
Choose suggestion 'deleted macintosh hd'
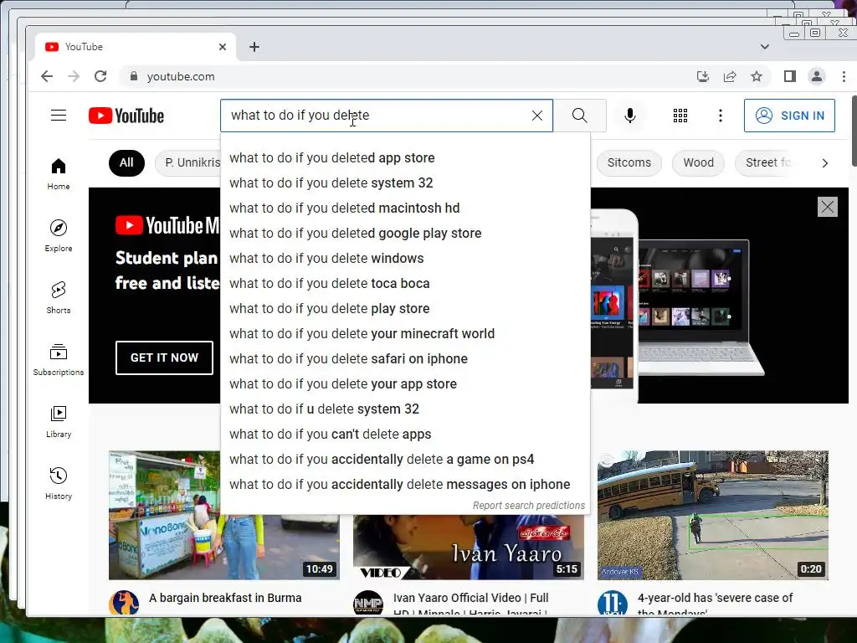point(405,208)
